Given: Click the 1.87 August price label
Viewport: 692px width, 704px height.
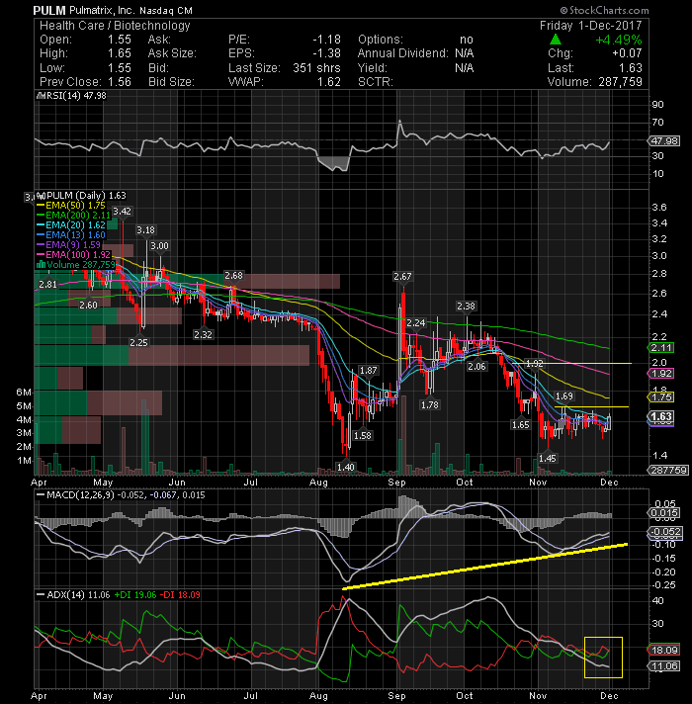Looking at the screenshot, I should point(369,371).
